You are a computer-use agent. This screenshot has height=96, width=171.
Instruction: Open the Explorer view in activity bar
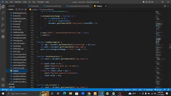(3, 7)
